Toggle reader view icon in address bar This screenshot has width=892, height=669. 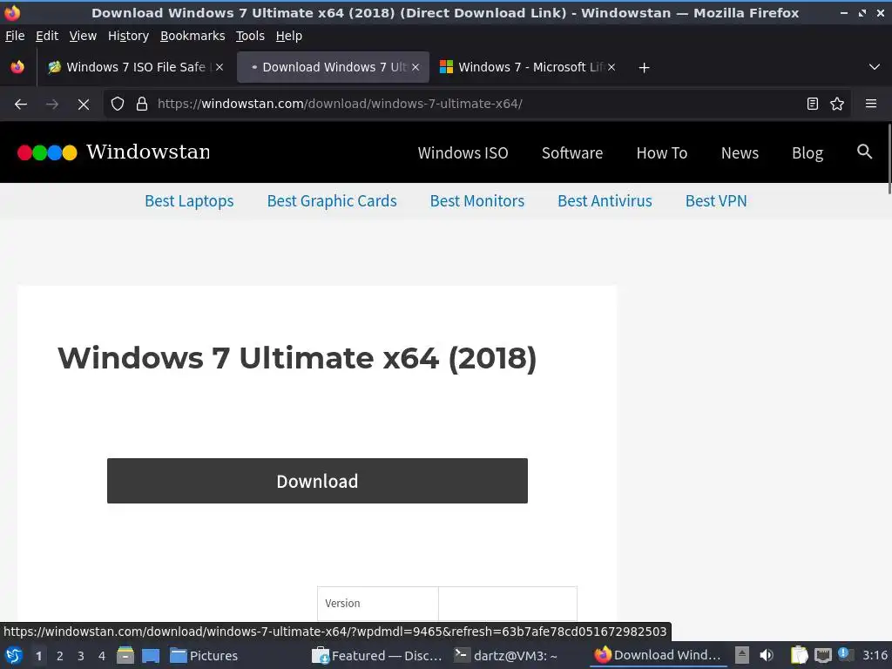click(x=813, y=105)
